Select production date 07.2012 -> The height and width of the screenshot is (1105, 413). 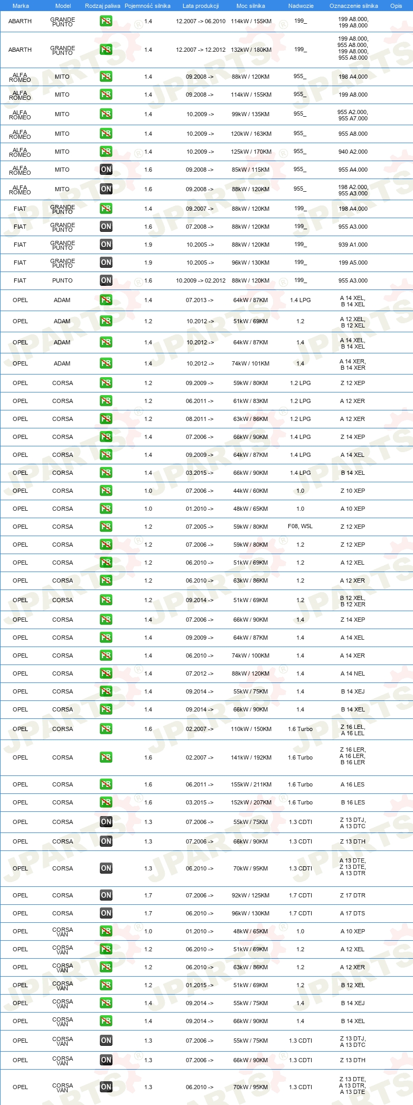pos(200,673)
